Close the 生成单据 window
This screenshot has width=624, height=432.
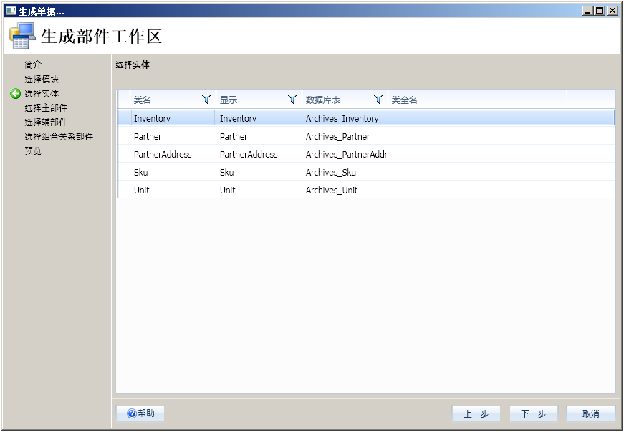pos(613,11)
